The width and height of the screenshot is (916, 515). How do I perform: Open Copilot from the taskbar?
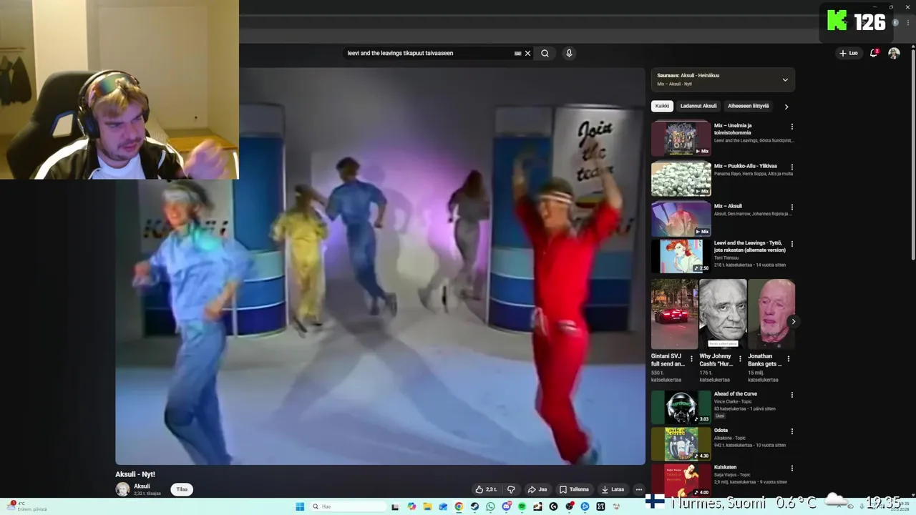[x=411, y=506]
